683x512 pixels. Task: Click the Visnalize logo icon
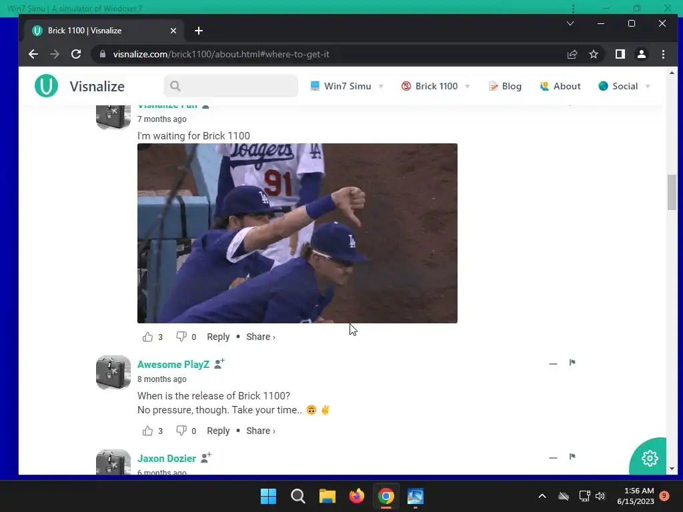[46, 86]
